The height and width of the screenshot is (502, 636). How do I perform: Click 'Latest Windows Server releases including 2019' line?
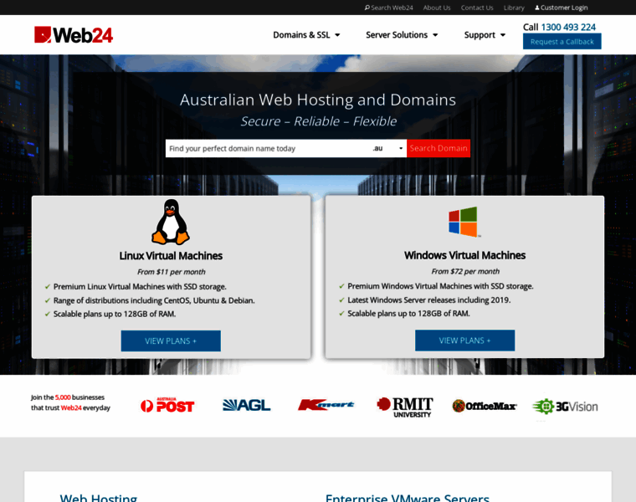429,300
